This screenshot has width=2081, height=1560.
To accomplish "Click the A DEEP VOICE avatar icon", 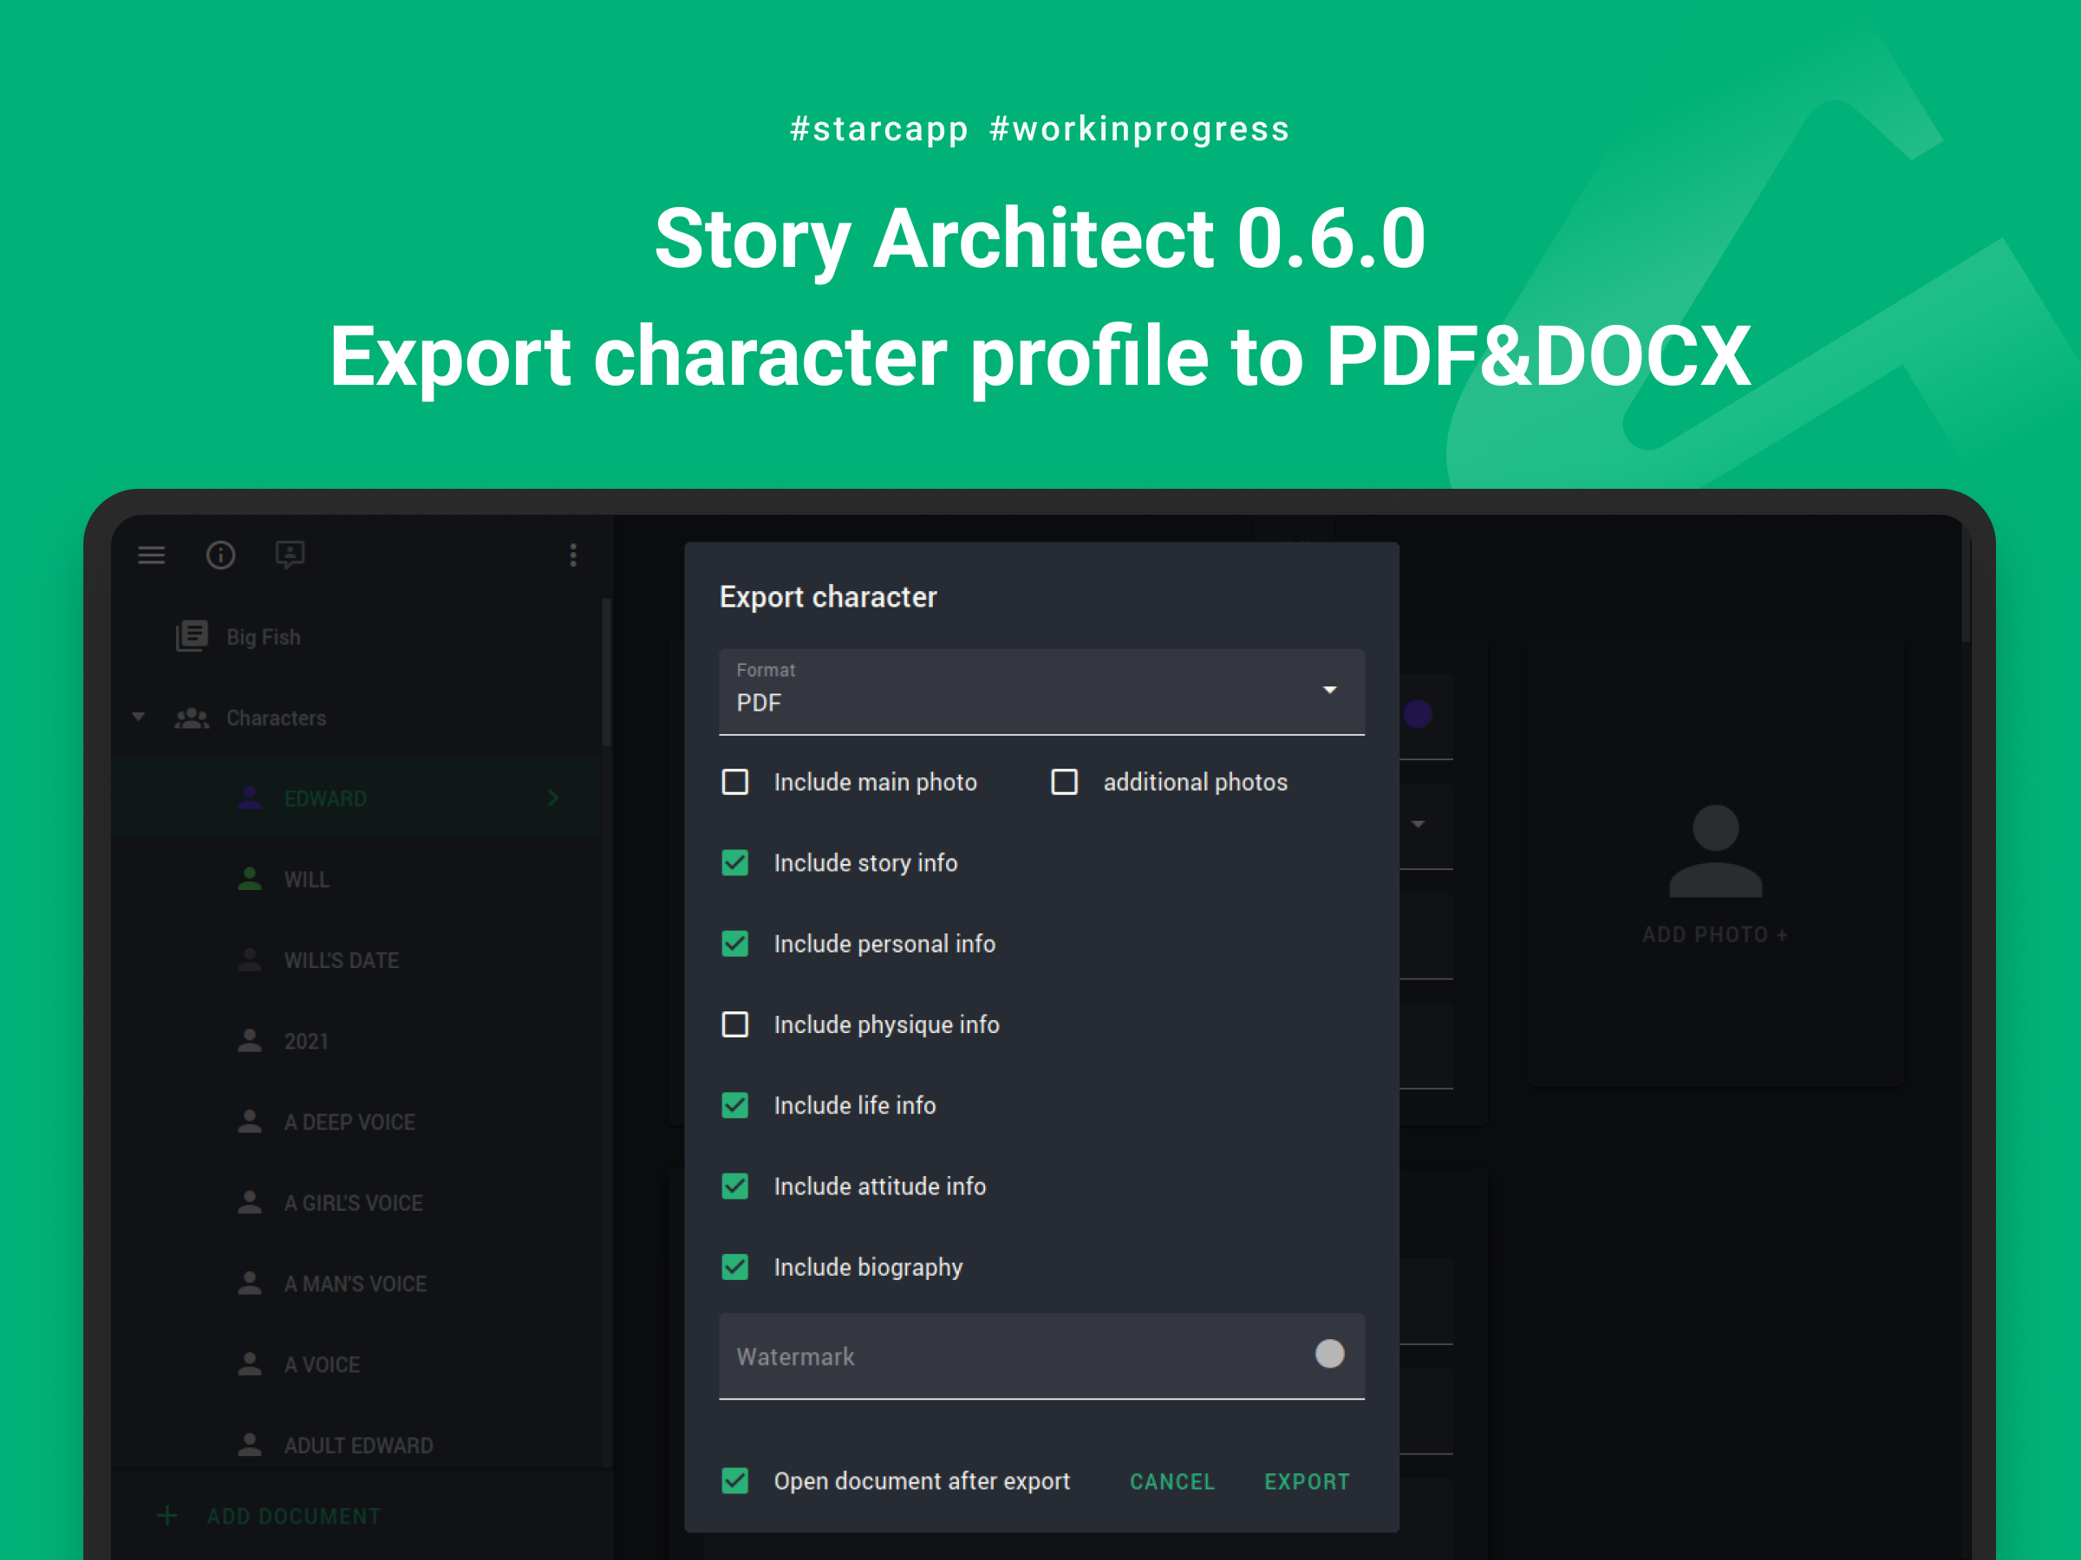I will 250,1121.
